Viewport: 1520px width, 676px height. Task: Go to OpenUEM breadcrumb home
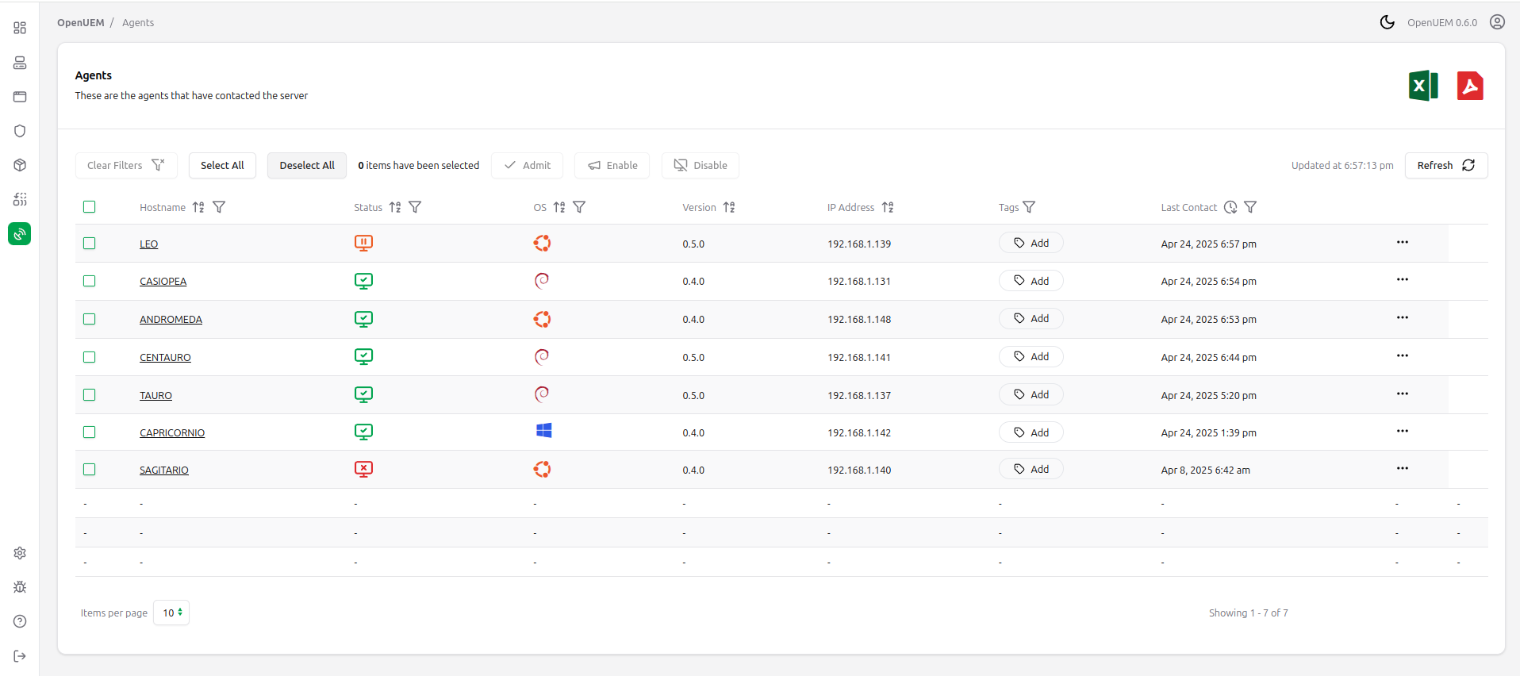(81, 22)
